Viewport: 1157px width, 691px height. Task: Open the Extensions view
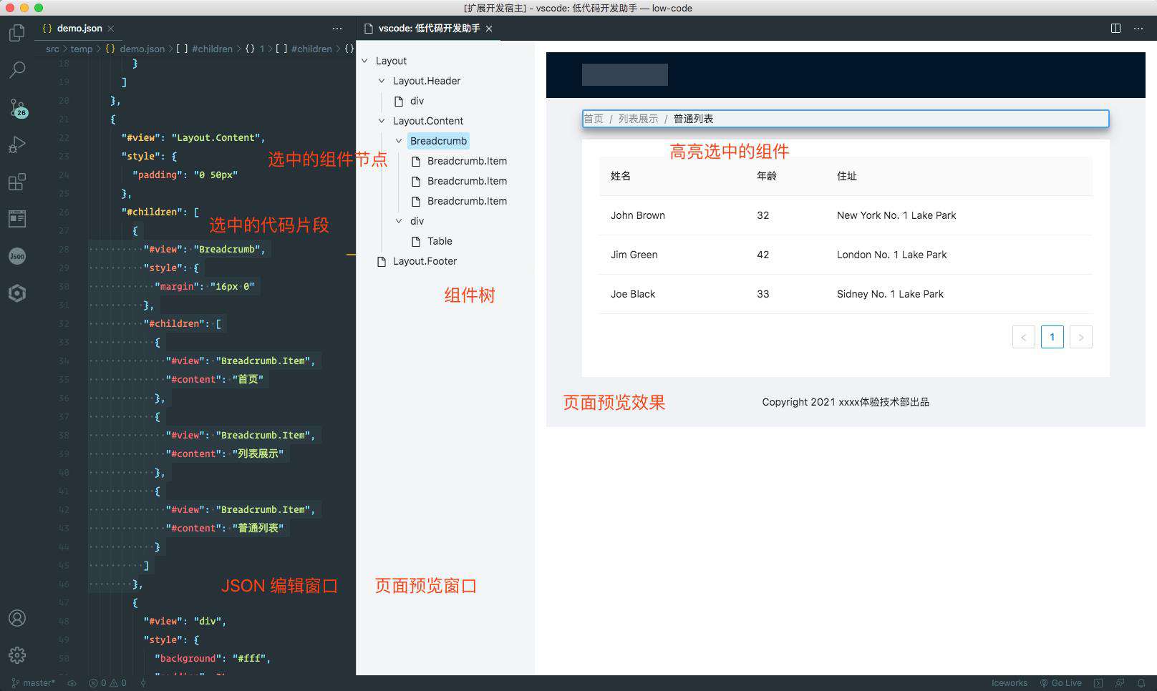coord(17,182)
